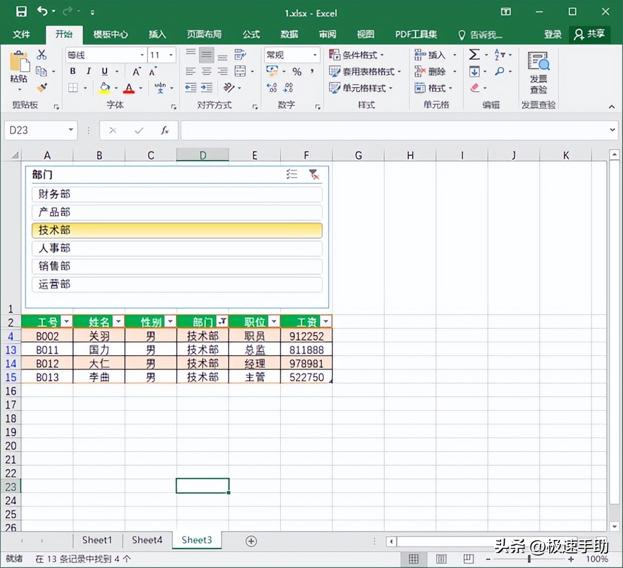Save the workbook using the floppy icon
Screen dimensions: 623x568
[x=21, y=11]
